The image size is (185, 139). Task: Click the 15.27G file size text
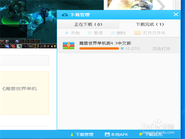[132, 48]
